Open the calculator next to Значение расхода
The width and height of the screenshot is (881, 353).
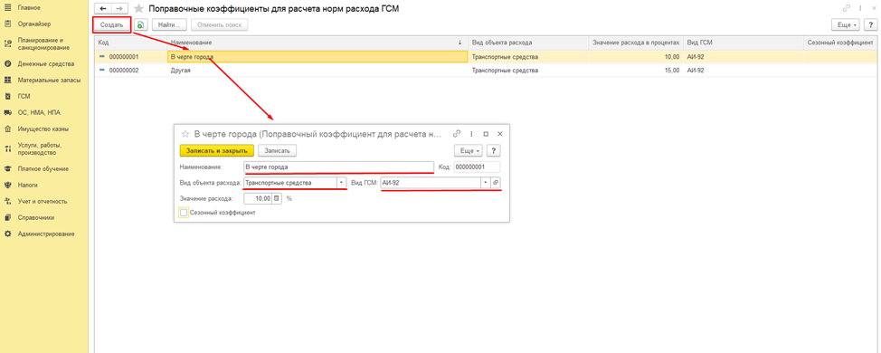pos(277,199)
